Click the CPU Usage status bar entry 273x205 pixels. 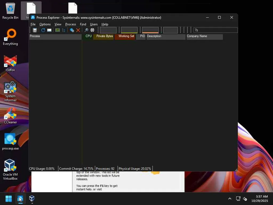(x=42, y=169)
